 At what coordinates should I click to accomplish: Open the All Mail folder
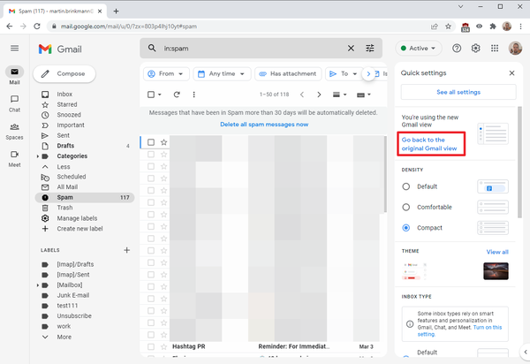(67, 187)
